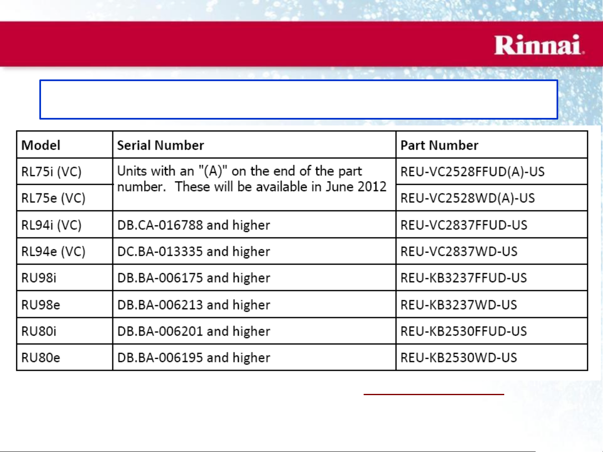Screen dimensions: 603x452
Task: Click serial number DC.BA-013335 and higher
Action: coord(194,251)
